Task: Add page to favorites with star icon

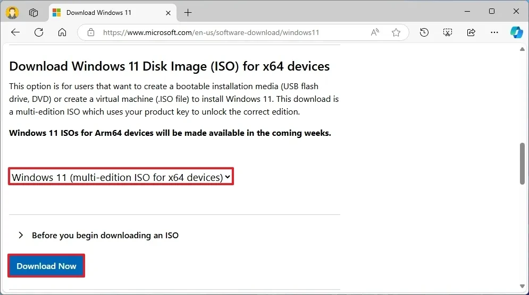Action: [396, 32]
